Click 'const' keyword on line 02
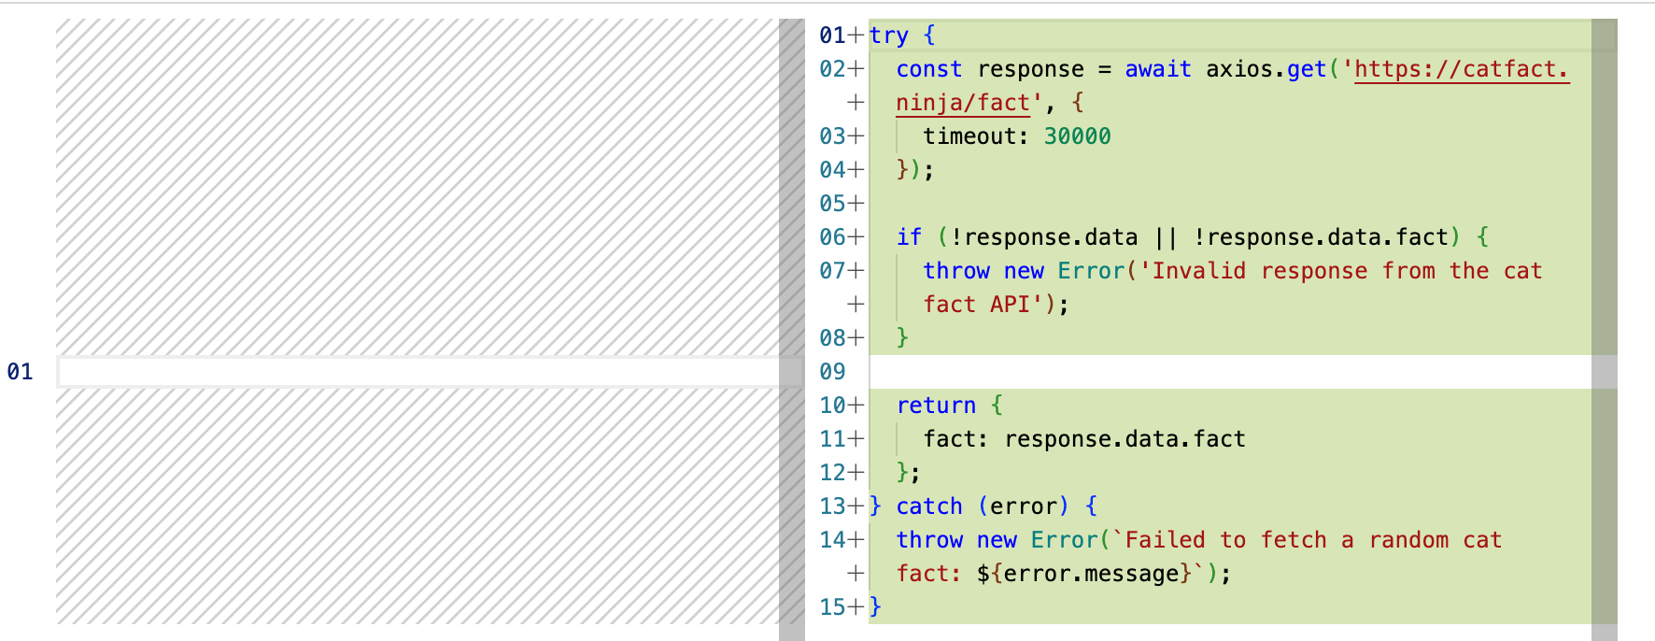1655x641 pixels. pos(928,69)
